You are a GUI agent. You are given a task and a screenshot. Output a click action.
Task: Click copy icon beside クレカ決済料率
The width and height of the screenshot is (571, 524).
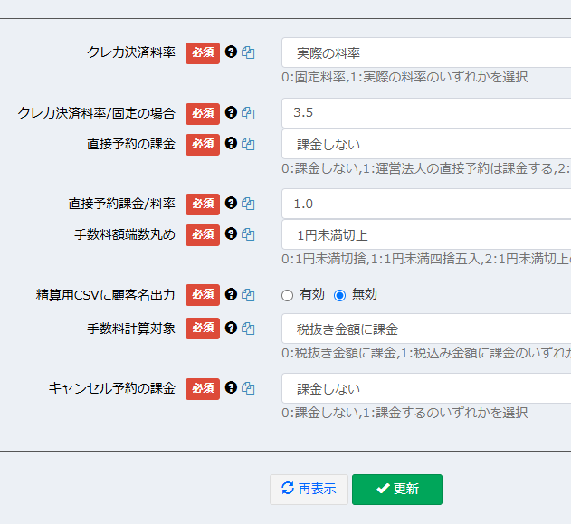pyautogui.click(x=248, y=52)
